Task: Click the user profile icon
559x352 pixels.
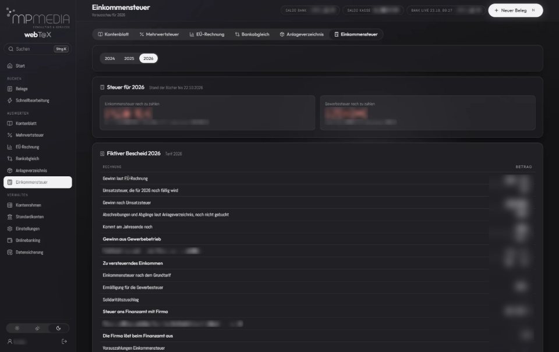Action: click(x=10, y=342)
